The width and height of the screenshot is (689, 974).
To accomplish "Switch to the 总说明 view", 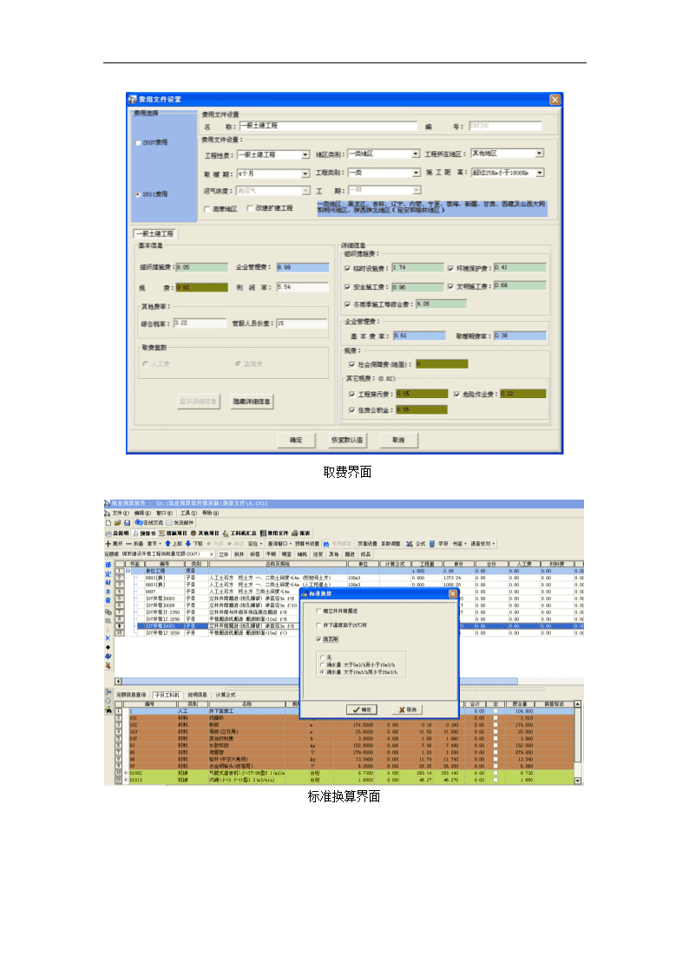I will [x=117, y=533].
